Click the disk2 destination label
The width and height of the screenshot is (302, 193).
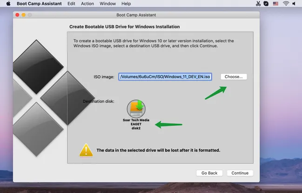click(x=135, y=128)
